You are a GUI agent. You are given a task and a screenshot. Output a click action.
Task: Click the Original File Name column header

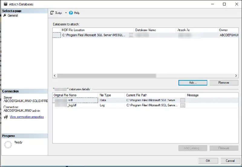coord(75,95)
